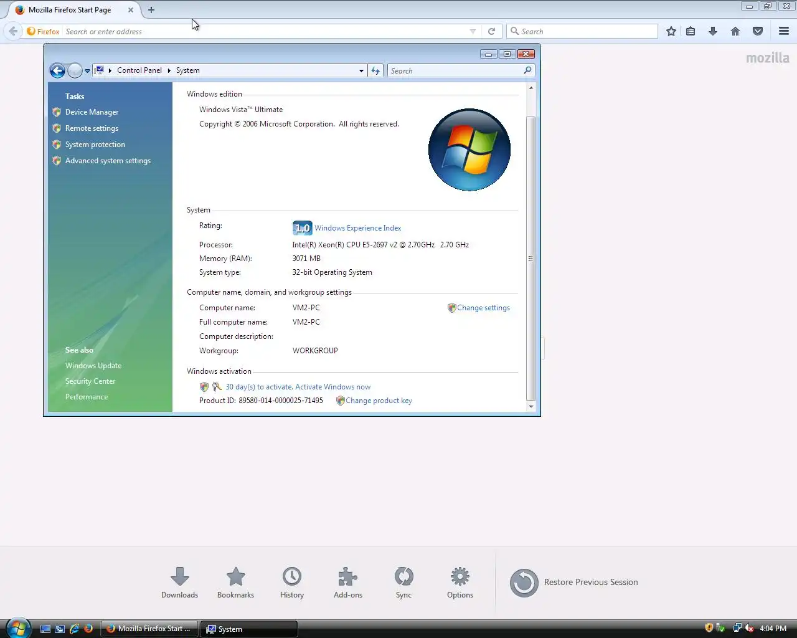Click magnifier icon in Control Panel search
797x638 pixels.
(x=527, y=70)
